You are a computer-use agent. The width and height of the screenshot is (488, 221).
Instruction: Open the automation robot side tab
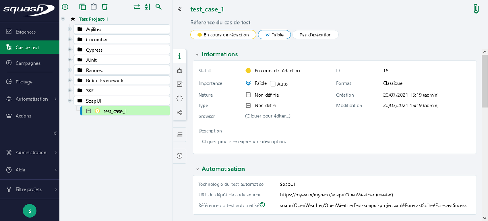(x=179, y=70)
